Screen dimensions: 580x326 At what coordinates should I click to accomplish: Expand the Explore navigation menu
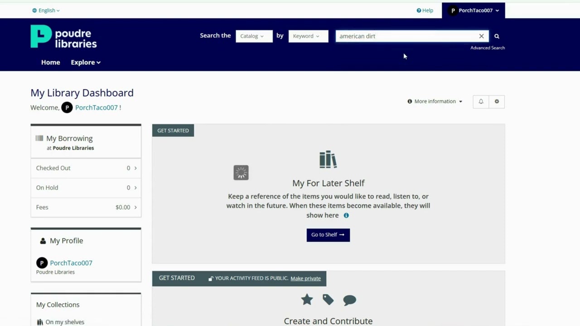[x=86, y=62]
